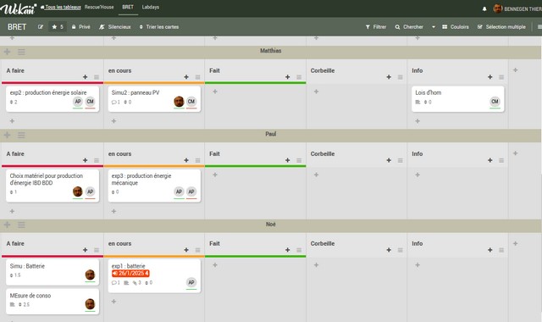Viewport: 542px width, 322px height.
Task: Add card via plus in Noé en cours header
Action: [x=186, y=250]
